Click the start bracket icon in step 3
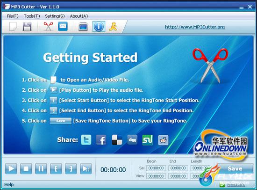 pyautogui.click(x=53, y=100)
